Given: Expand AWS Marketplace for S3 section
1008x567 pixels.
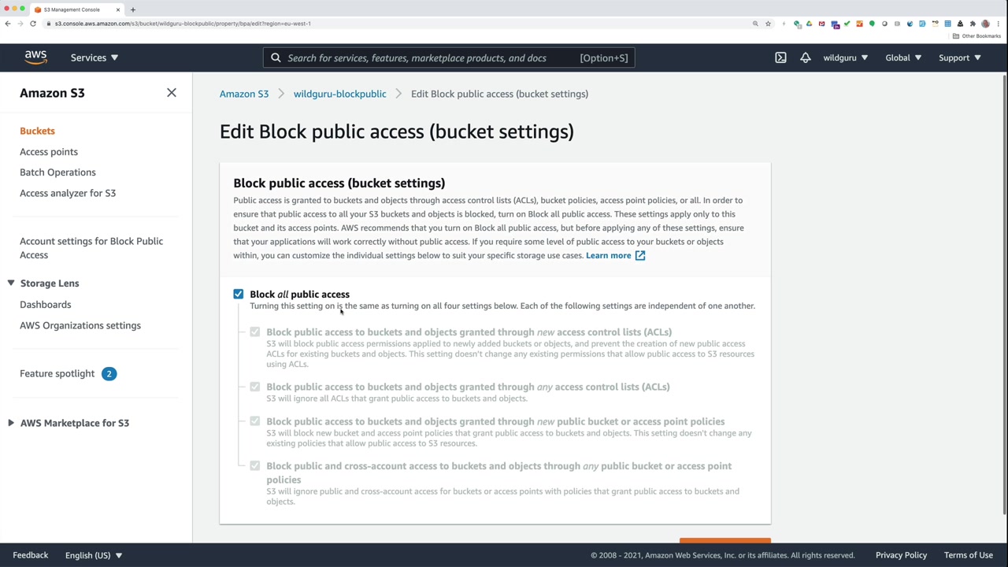Looking at the screenshot, I should (11, 423).
